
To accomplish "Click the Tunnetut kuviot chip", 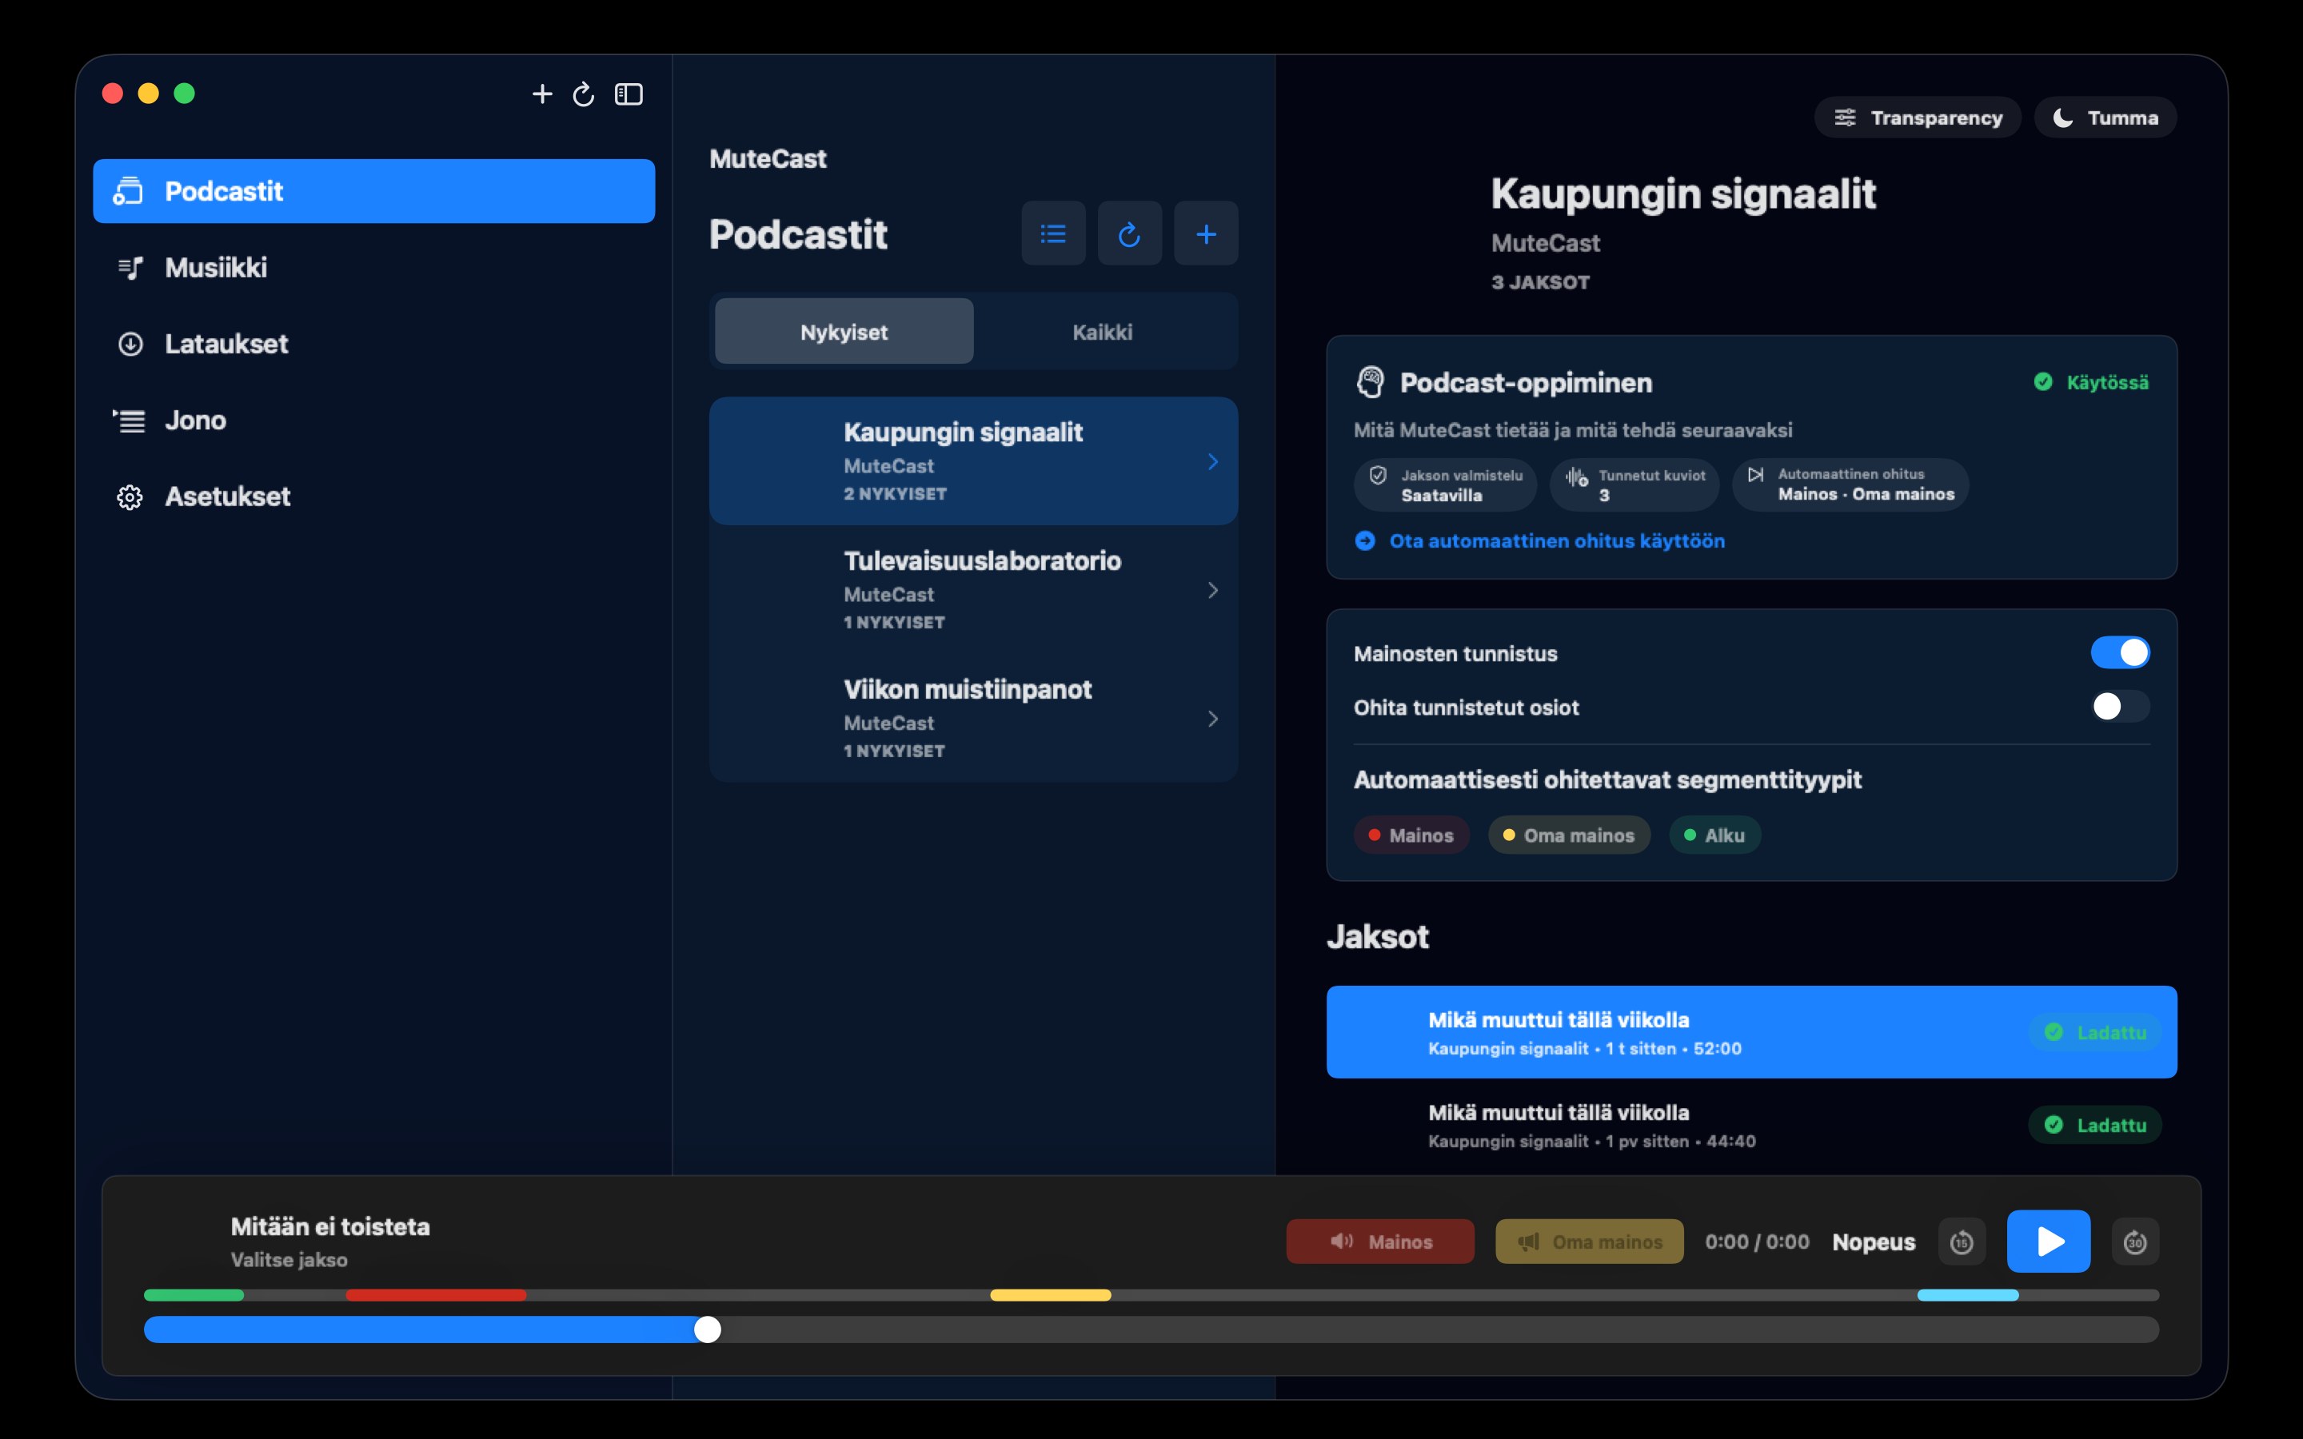I will [x=1634, y=485].
